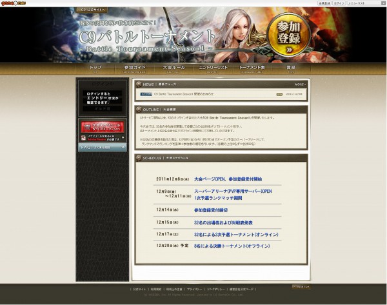The height and width of the screenshot is (305, 387).
Task: Switch to the エントリーリスト tab
Action: click(x=210, y=68)
